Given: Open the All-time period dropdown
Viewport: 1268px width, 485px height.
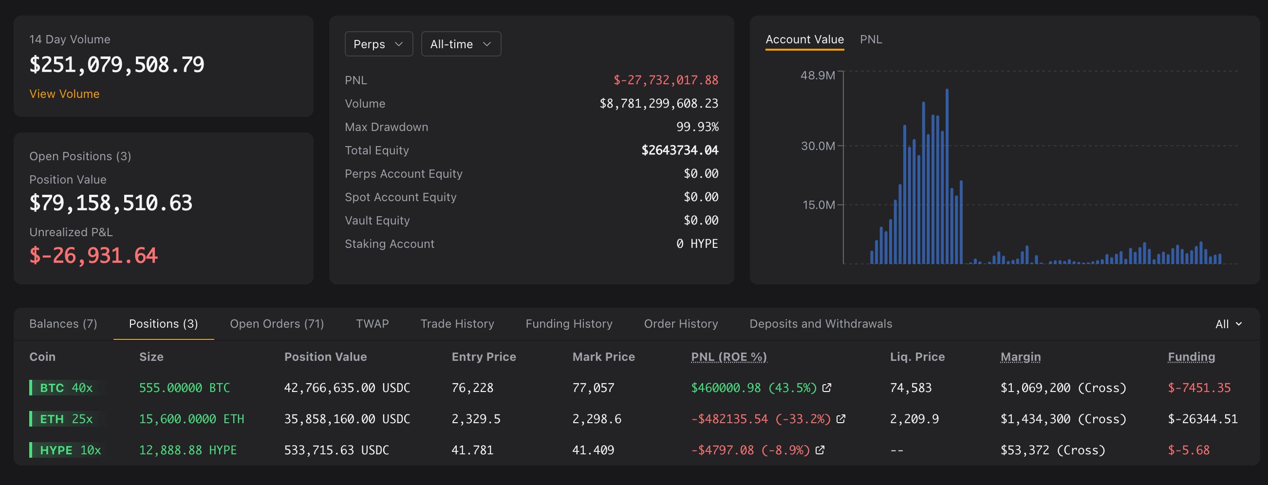Looking at the screenshot, I should (461, 44).
